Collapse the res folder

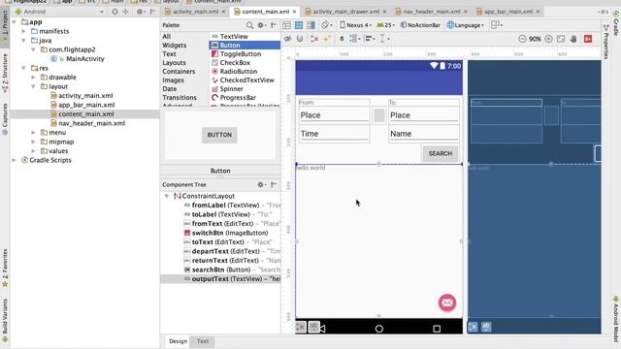coord(23,68)
